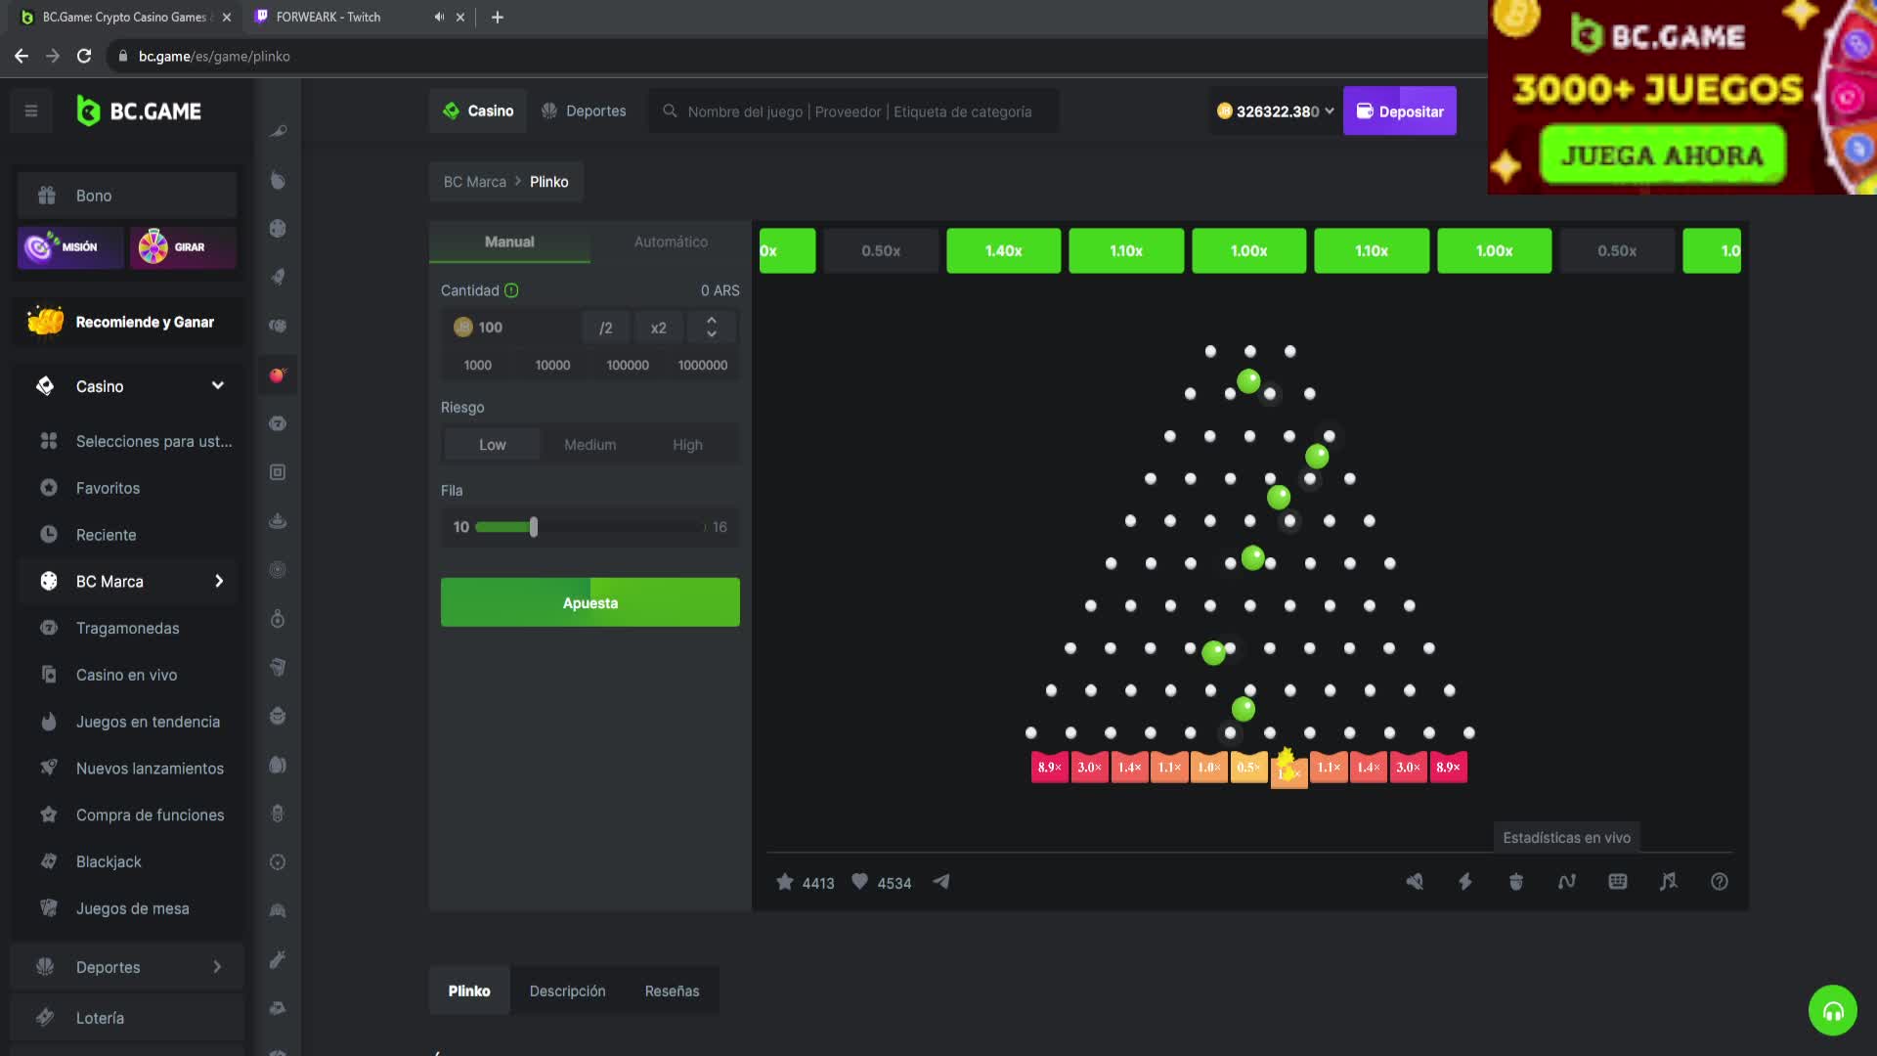Click the Compra de funciones icon
This screenshot has height=1056, width=1877.
point(49,814)
